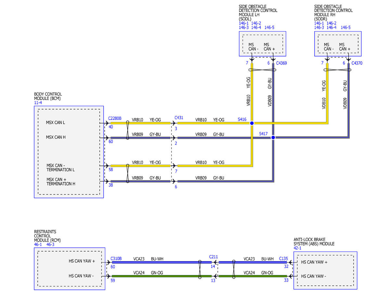Select the Body Control Module box

[69, 152]
